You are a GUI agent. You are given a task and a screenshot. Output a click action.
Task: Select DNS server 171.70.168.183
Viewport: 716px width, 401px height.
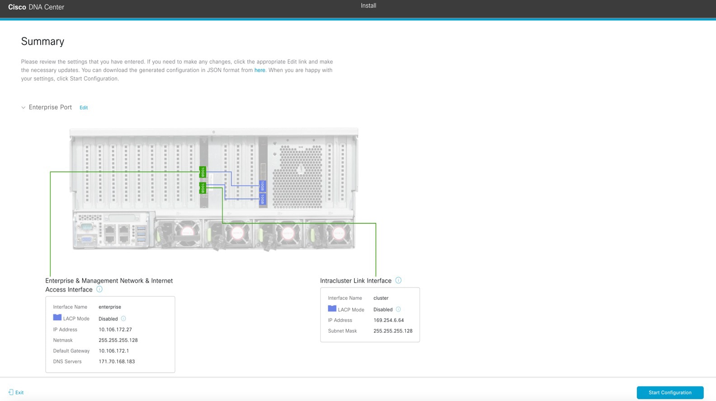[117, 362]
